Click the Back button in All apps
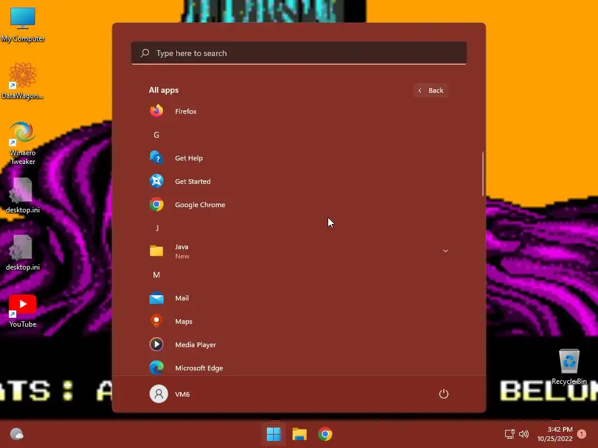 point(431,90)
